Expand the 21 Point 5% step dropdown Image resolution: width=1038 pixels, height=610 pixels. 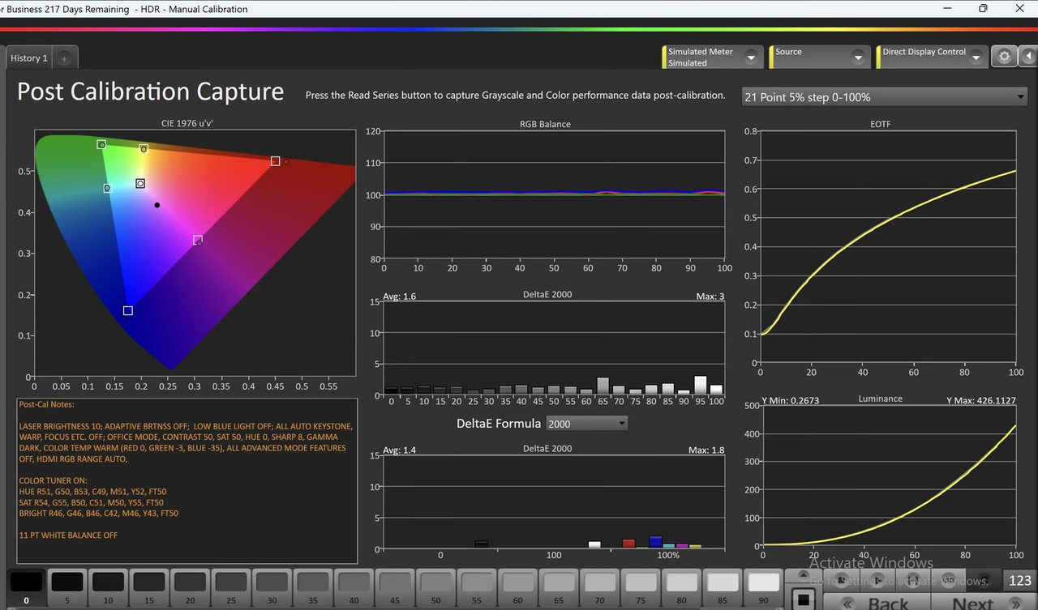[885, 96]
